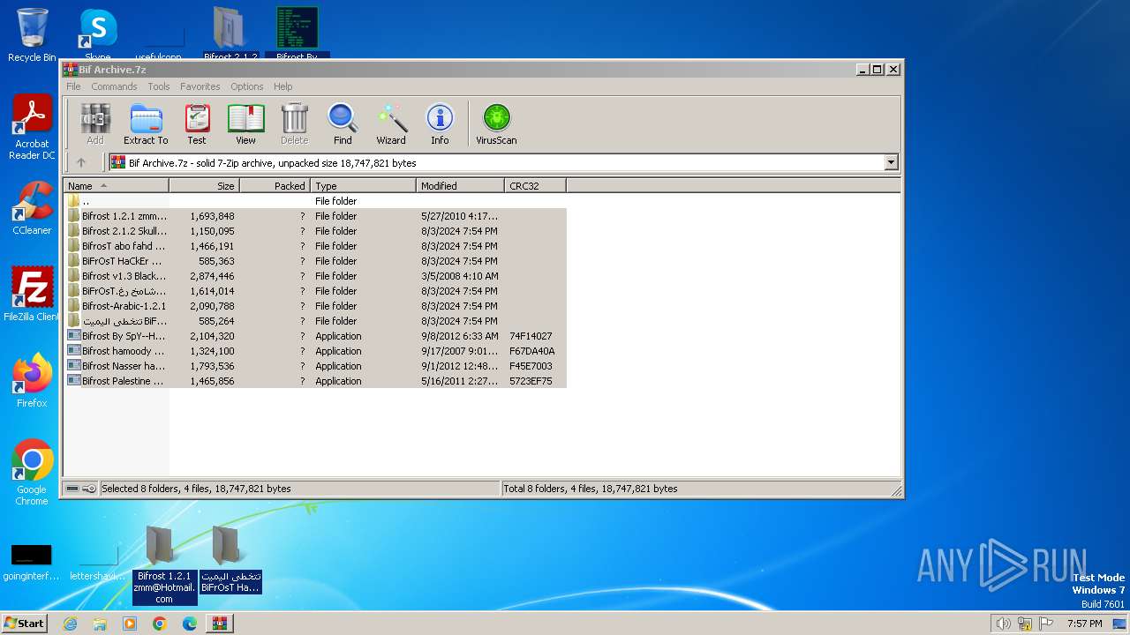
Task: Select application Bifrost By SpY--H
Action: click(x=314, y=336)
